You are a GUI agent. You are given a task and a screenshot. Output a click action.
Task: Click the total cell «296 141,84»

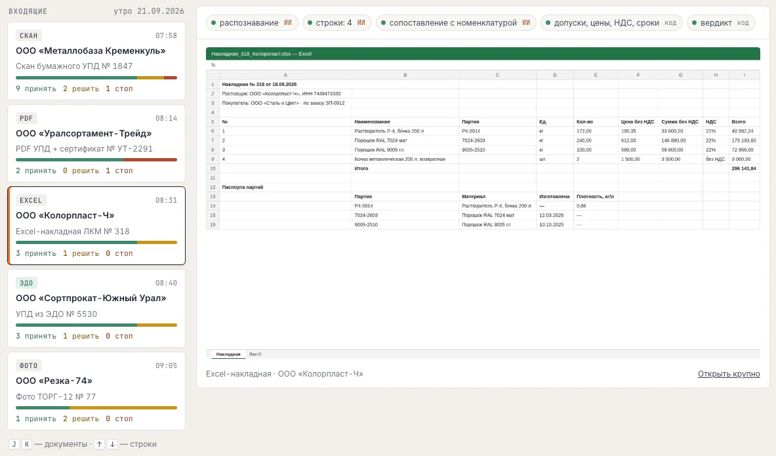745,169
